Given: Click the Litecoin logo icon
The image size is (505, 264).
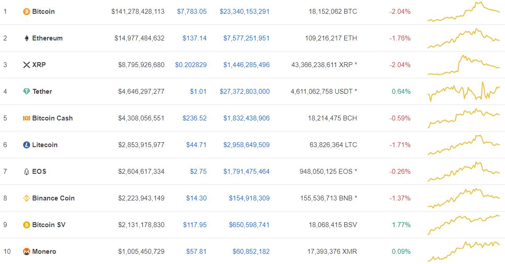Looking at the screenshot, I should tap(27, 145).
